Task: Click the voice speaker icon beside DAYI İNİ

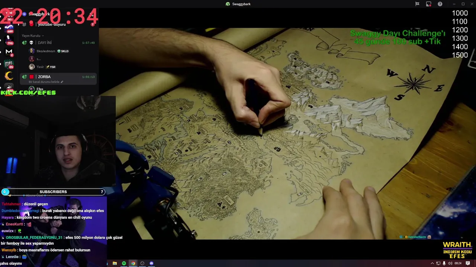Action: (x=24, y=43)
